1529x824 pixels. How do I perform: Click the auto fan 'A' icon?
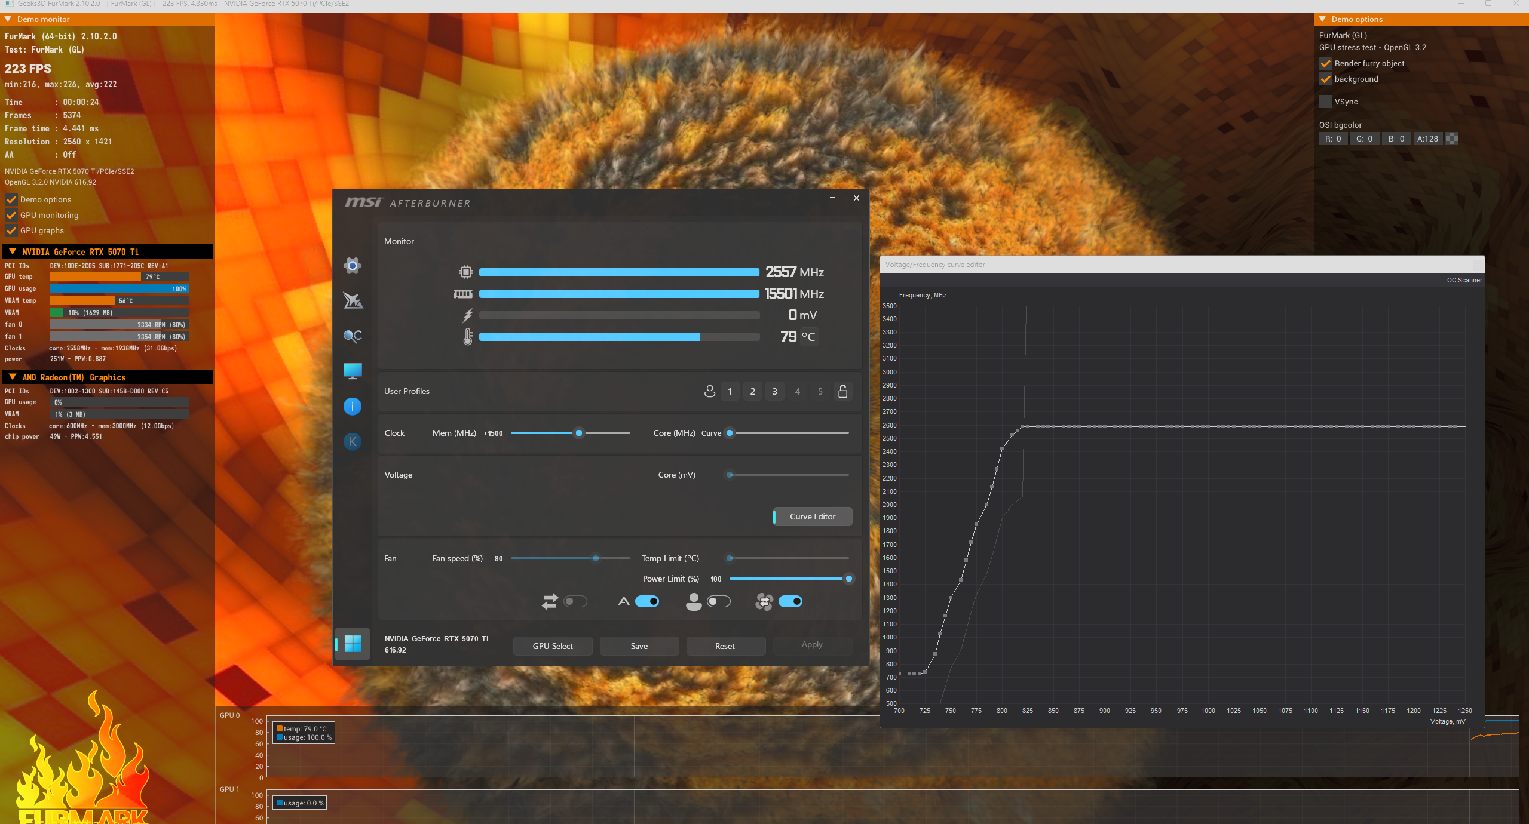click(624, 601)
